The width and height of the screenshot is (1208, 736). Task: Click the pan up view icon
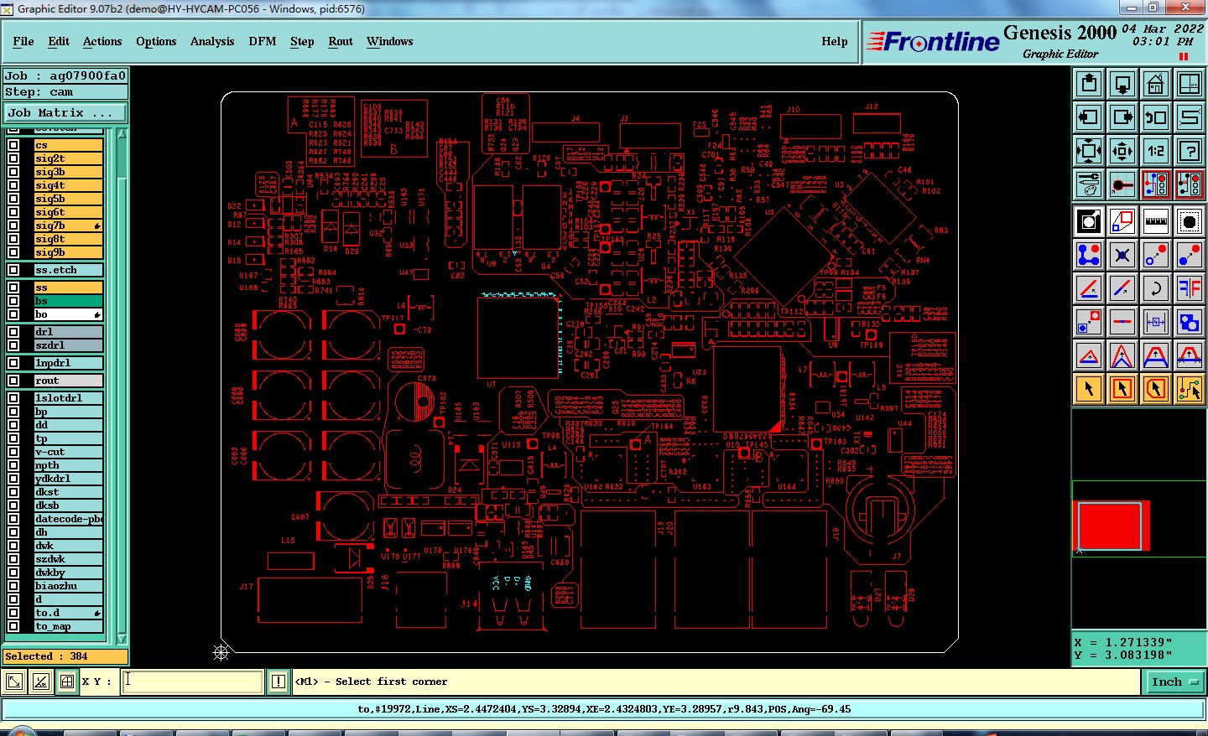(x=1089, y=84)
